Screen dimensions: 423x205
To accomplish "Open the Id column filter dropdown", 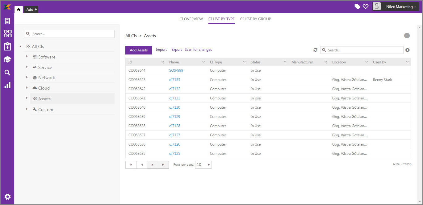I will (163, 62).
